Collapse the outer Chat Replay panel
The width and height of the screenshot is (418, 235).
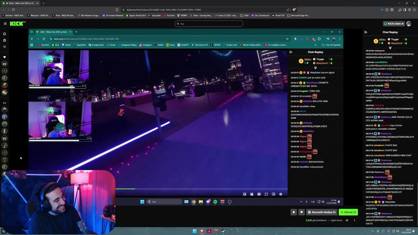[365, 32]
